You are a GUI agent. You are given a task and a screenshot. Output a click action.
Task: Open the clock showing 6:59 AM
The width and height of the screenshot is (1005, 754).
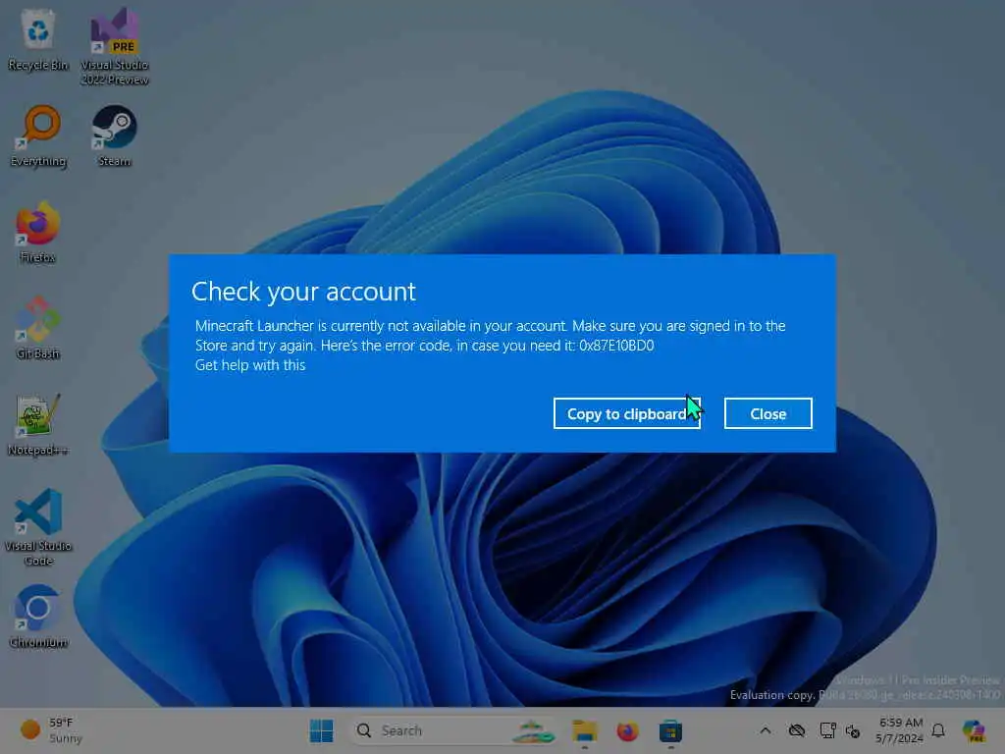click(x=900, y=730)
